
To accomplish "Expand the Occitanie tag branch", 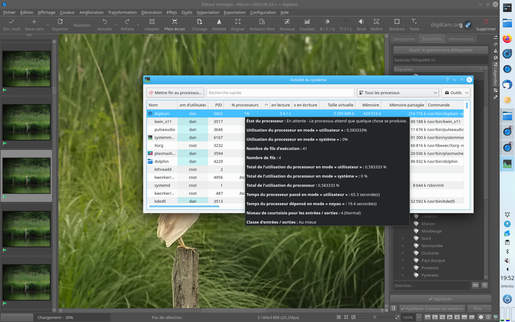I will (x=402, y=253).
